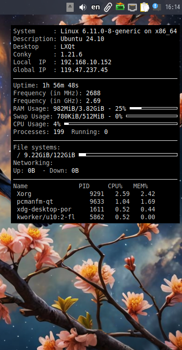Select the 'Running: 0' text

click(x=90, y=132)
